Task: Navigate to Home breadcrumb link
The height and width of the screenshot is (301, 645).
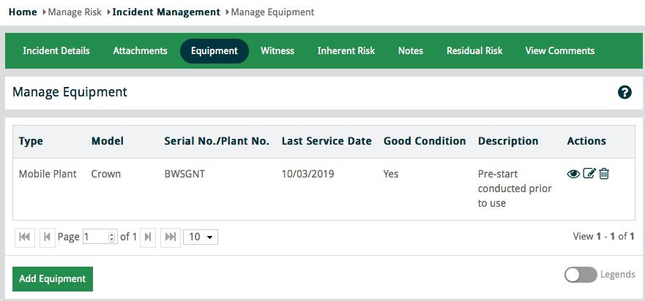Action: click(23, 12)
